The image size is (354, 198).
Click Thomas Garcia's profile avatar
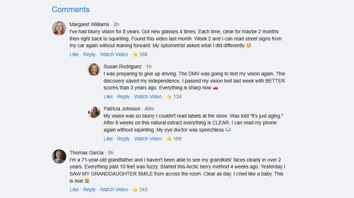[59, 157]
